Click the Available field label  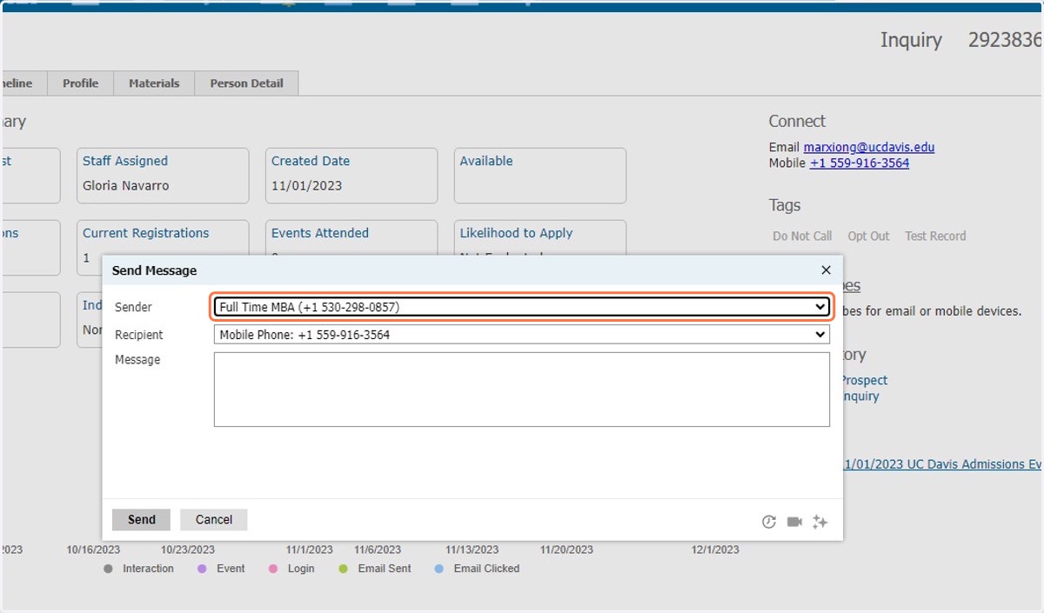(486, 161)
